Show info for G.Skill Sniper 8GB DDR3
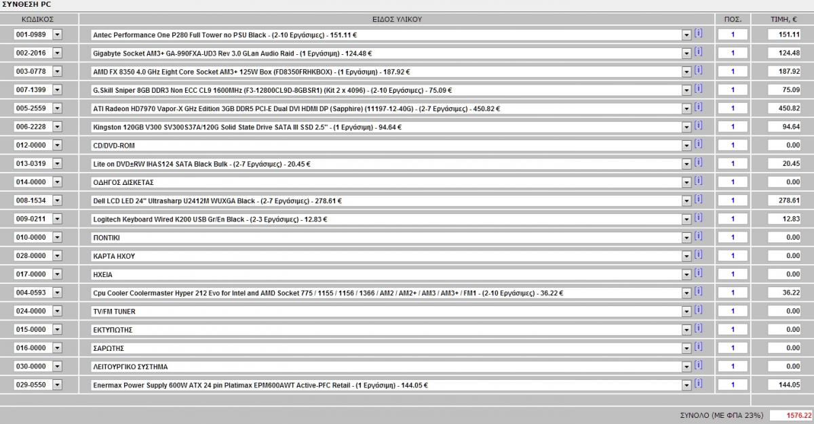The height and width of the screenshot is (424, 814). click(x=698, y=88)
